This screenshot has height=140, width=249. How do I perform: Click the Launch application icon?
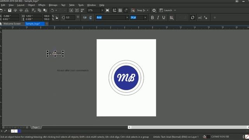(x=161, y=10)
